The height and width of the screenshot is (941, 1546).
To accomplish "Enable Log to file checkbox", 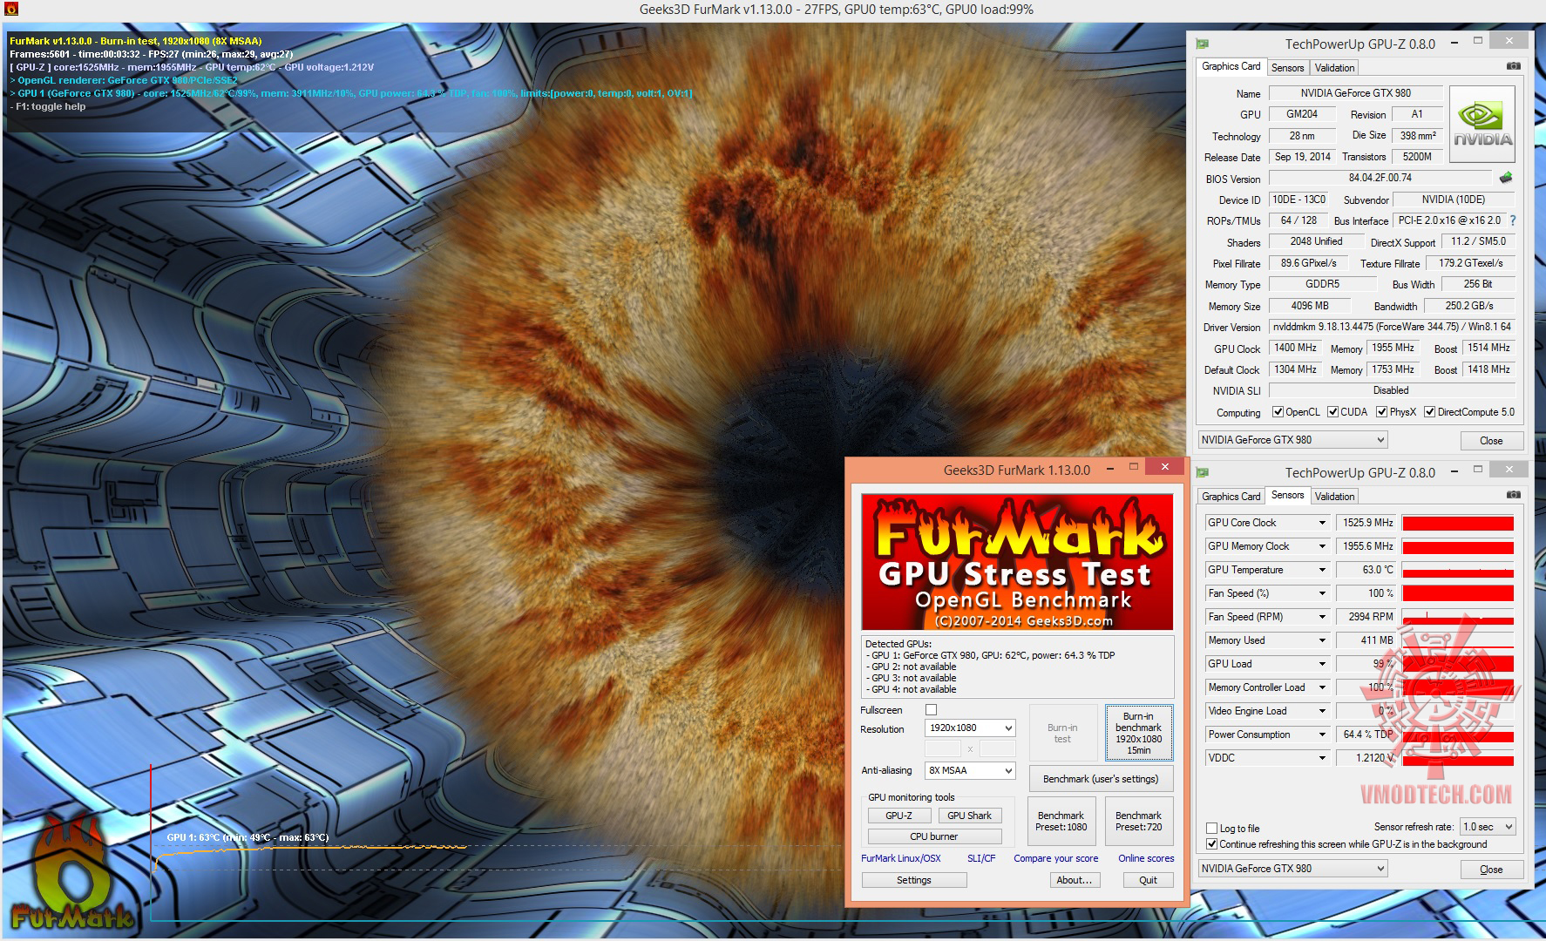I will click(1211, 829).
